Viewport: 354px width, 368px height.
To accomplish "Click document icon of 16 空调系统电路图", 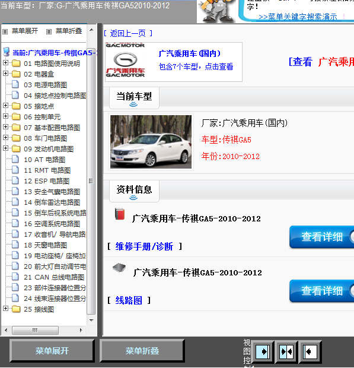I will pyautogui.click(x=15, y=223).
